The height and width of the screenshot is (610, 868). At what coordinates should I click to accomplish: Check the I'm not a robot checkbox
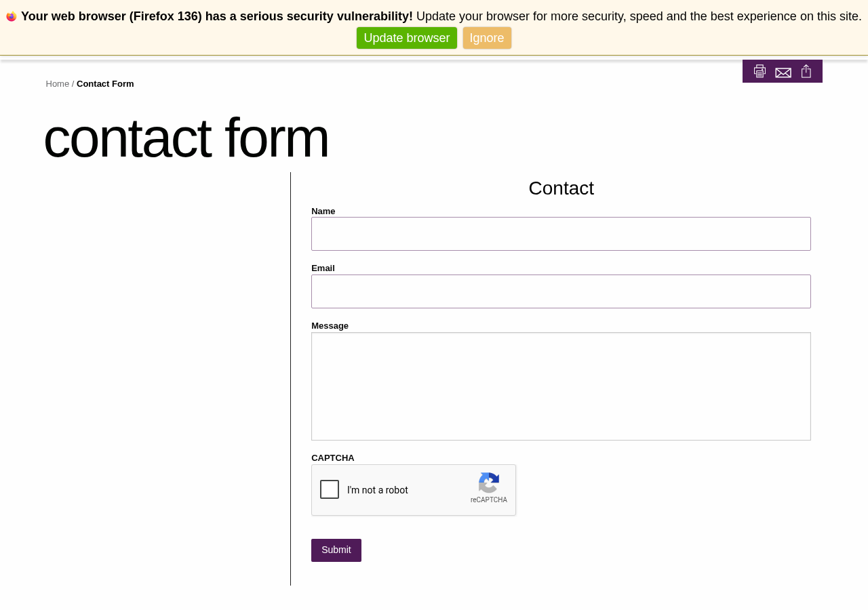[x=330, y=489]
